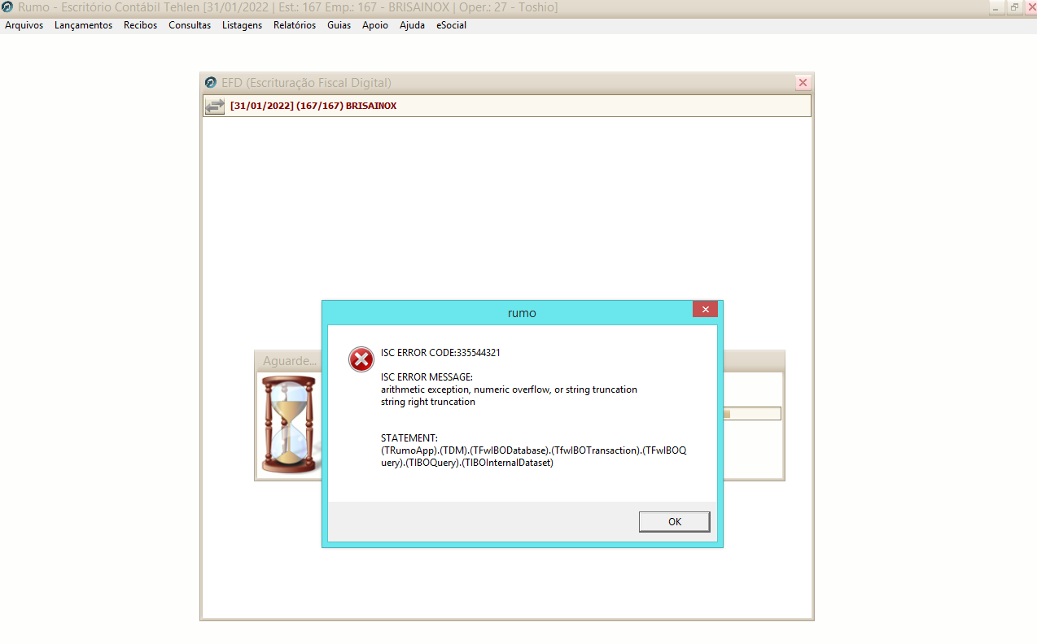Close the main Rumo application window
Image resolution: width=1037 pixels, height=644 pixels.
click(x=1030, y=7)
